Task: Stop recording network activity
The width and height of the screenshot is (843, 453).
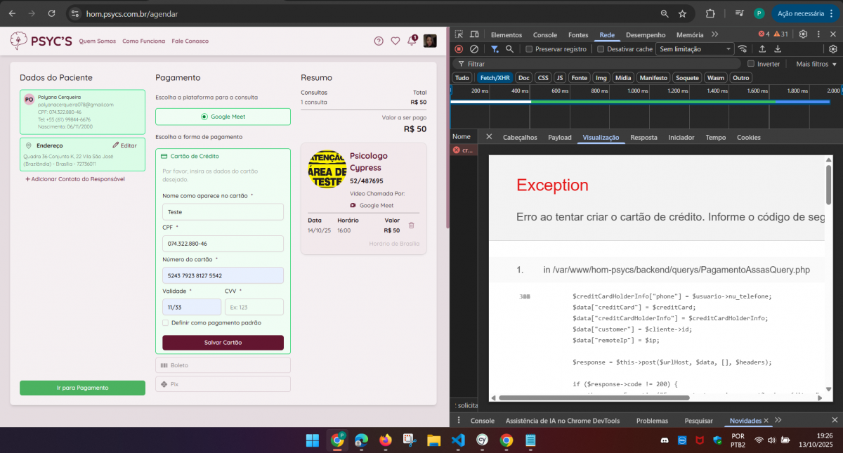Action: click(459, 49)
